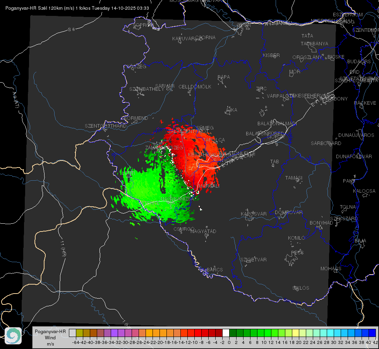This screenshot has height=349, width=379.
Task: Select the purple swatch between -34 and -32
Action: pos(114,333)
